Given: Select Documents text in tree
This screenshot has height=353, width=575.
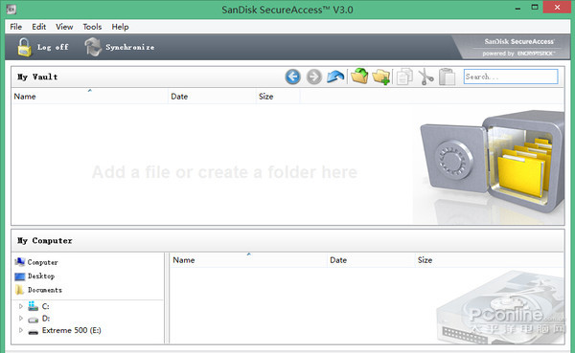Looking at the screenshot, I should click(45, 290).
